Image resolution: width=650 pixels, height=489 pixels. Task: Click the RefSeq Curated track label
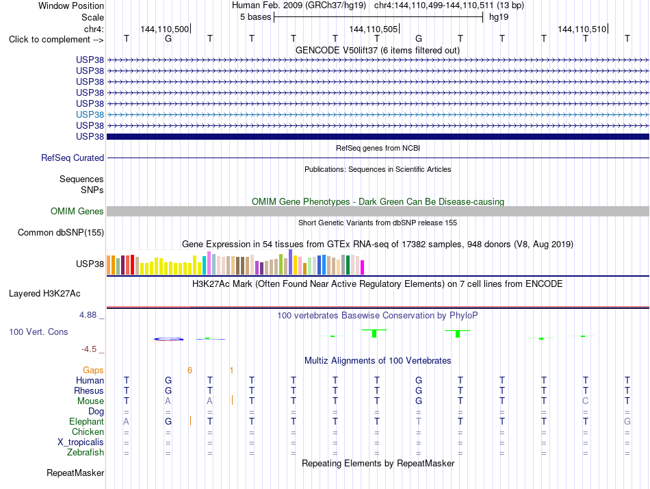click(x=73, y=158)
